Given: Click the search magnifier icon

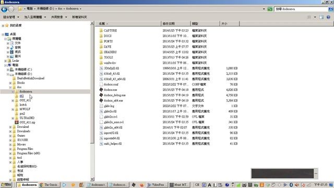Looking at the screenshot, I should tap(331, 9).
